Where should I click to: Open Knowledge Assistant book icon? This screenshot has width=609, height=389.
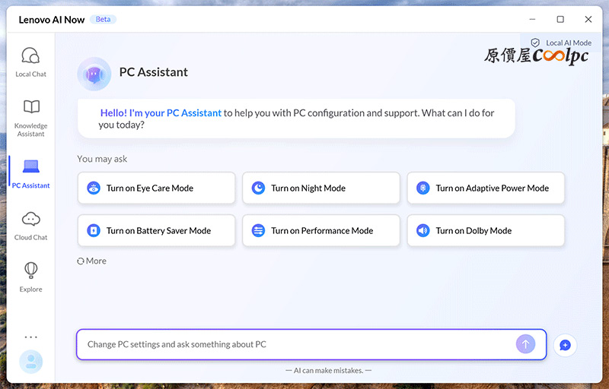(x=30, y=108)
